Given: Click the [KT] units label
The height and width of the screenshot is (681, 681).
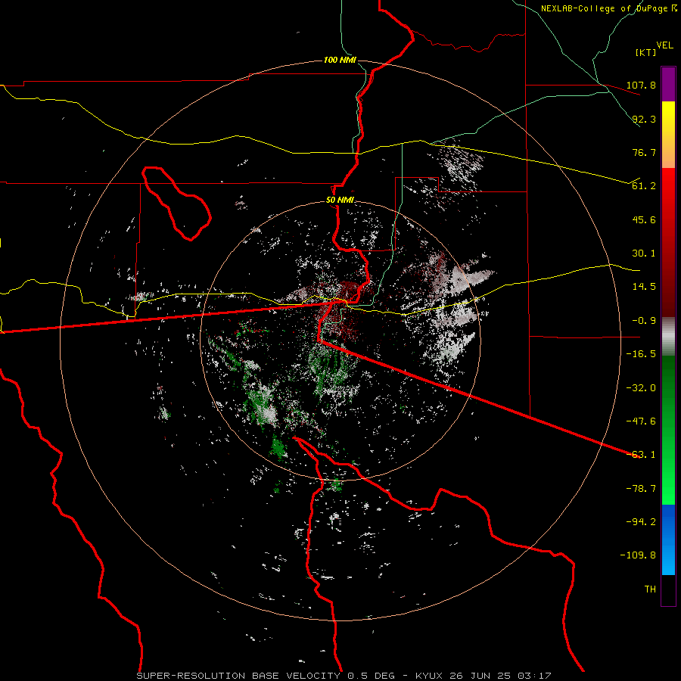Looking at the screenshot, I should [x=646, y=53].
